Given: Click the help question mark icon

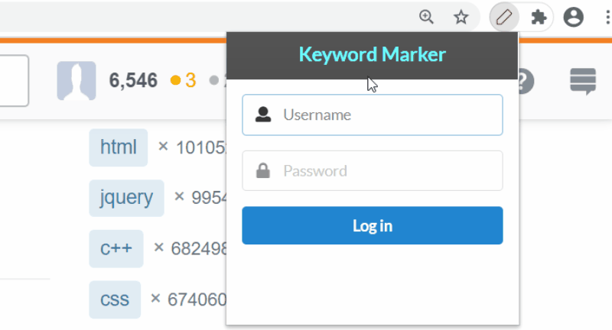Looking at the screenshot, I should click(526, 81).
